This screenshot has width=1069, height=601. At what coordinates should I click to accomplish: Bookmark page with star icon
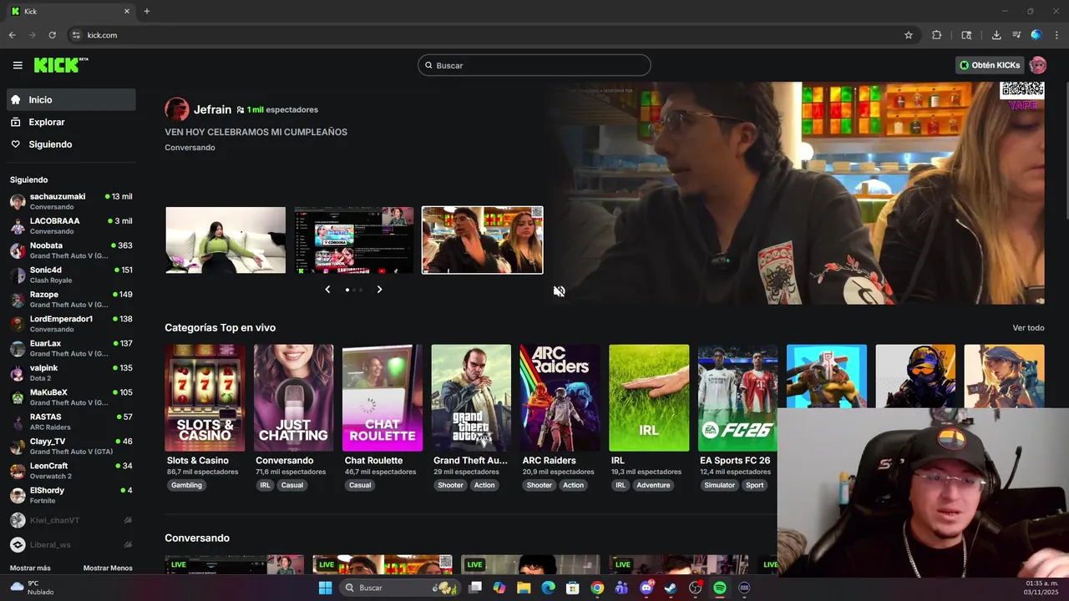point(909,35)
